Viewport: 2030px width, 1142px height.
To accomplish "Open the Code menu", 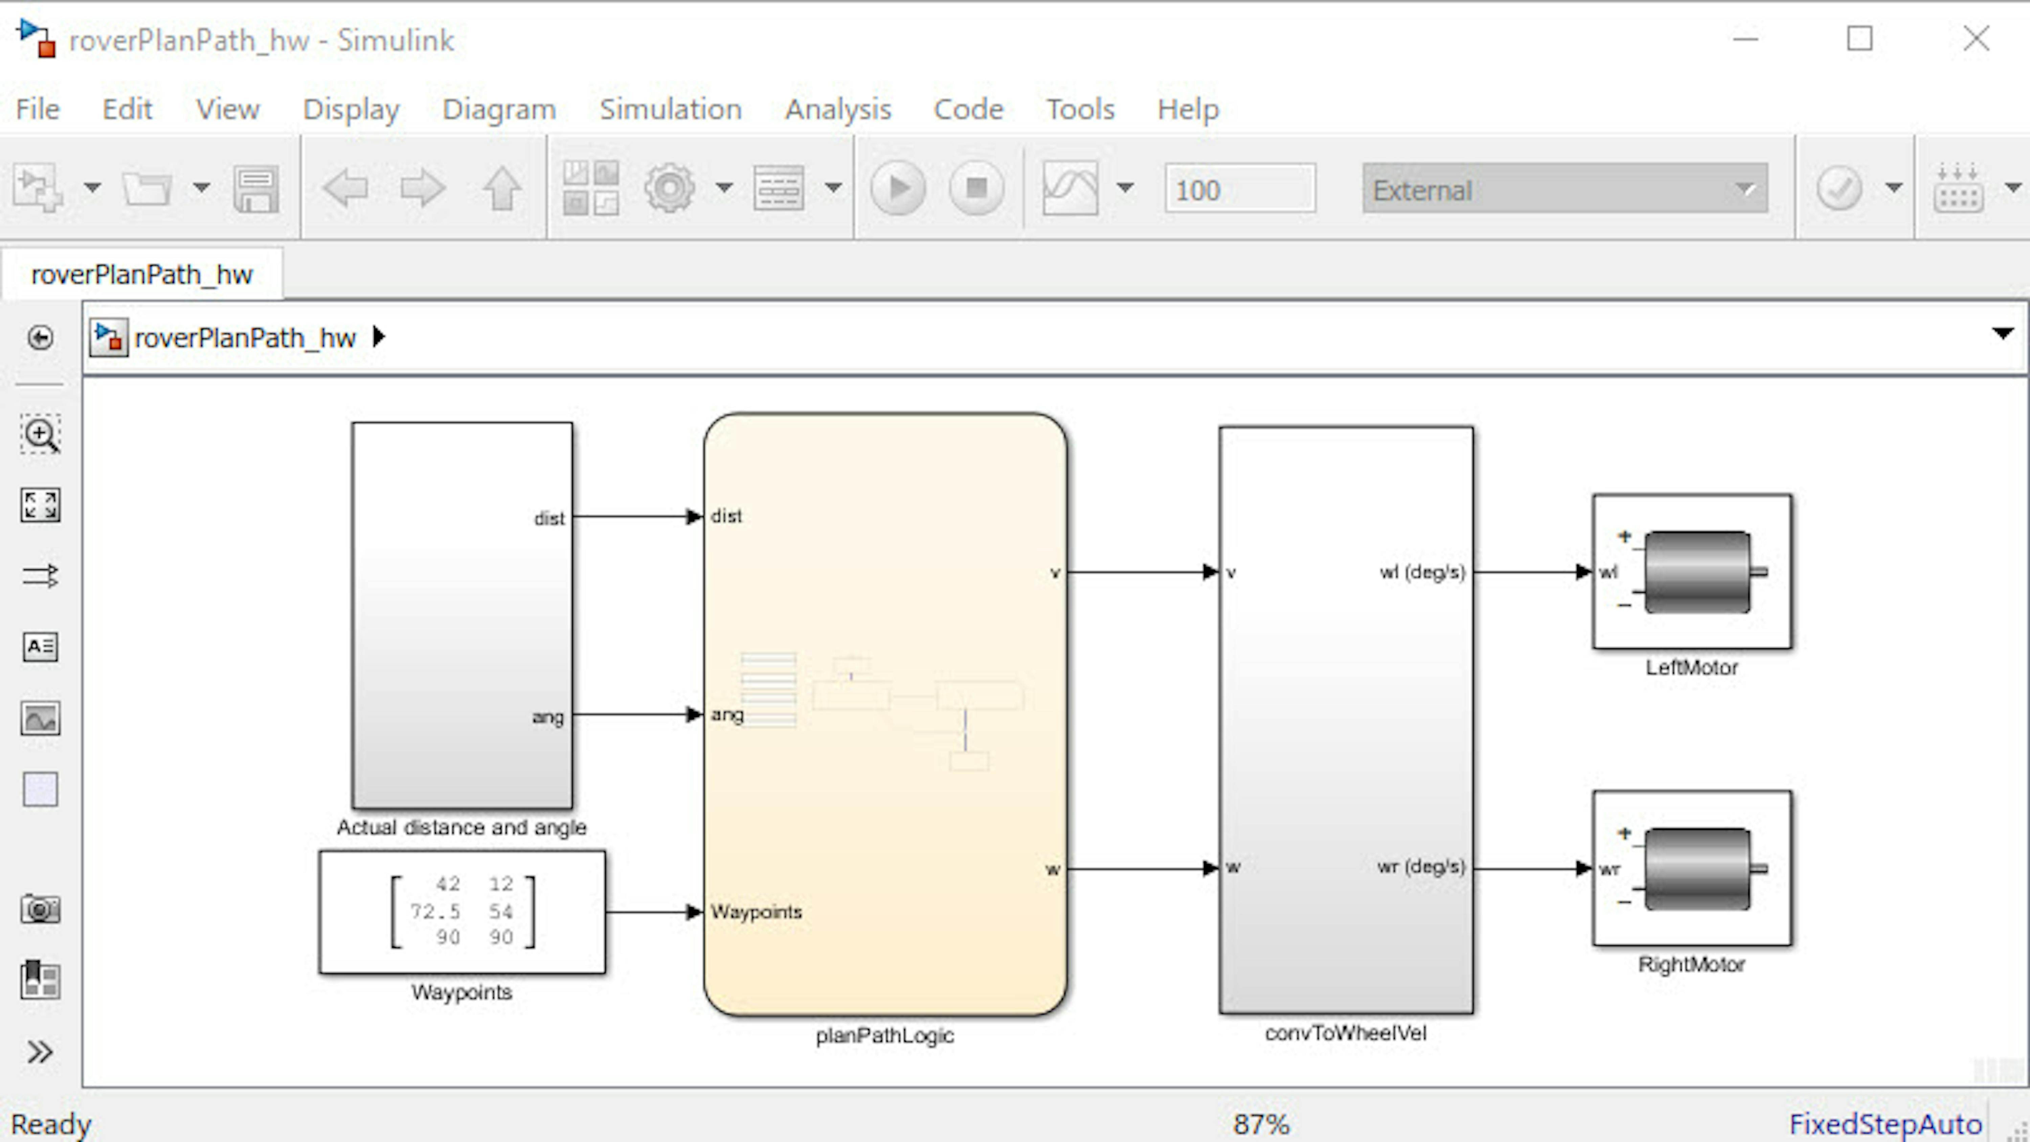I will pyautogui.click(x=969, y=109).
